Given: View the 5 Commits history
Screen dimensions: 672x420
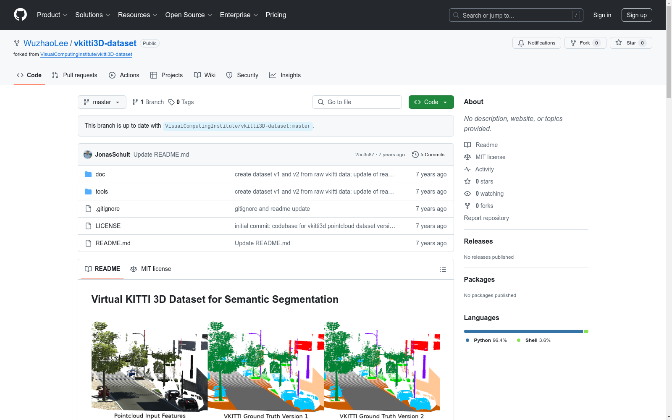Looking at the screenshot, I should coord(428,155).
